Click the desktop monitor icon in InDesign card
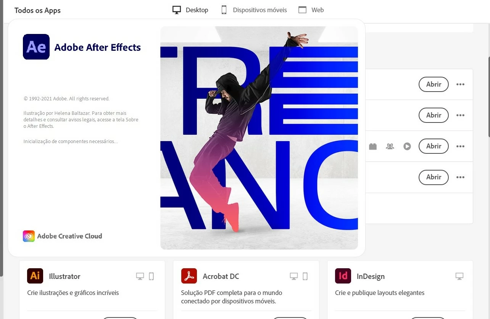The image size is (490, 319). [x=459, y=276]
